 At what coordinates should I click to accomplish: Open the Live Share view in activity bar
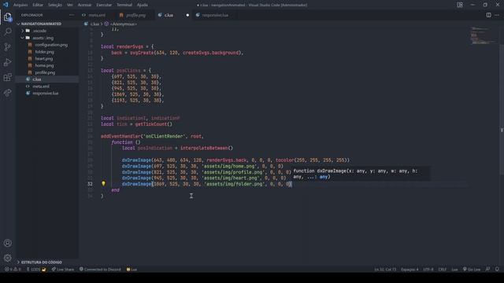click(7, 93)
